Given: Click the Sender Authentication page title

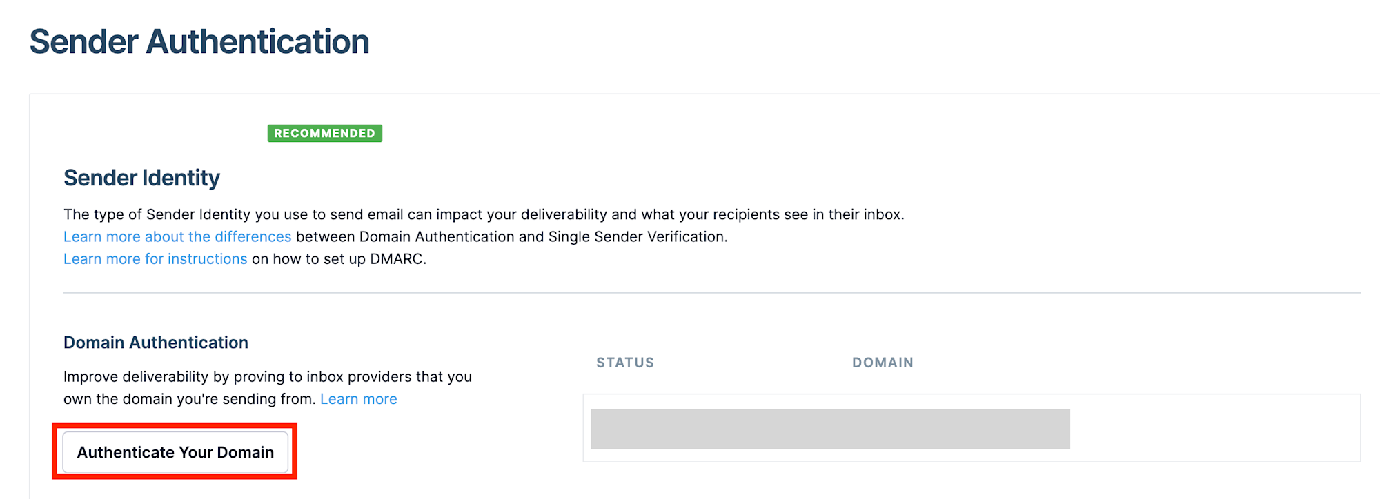Looking at the screenshot, I should tap(199, 41).
